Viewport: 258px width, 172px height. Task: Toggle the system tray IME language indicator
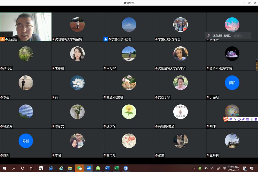click(224, 168)
